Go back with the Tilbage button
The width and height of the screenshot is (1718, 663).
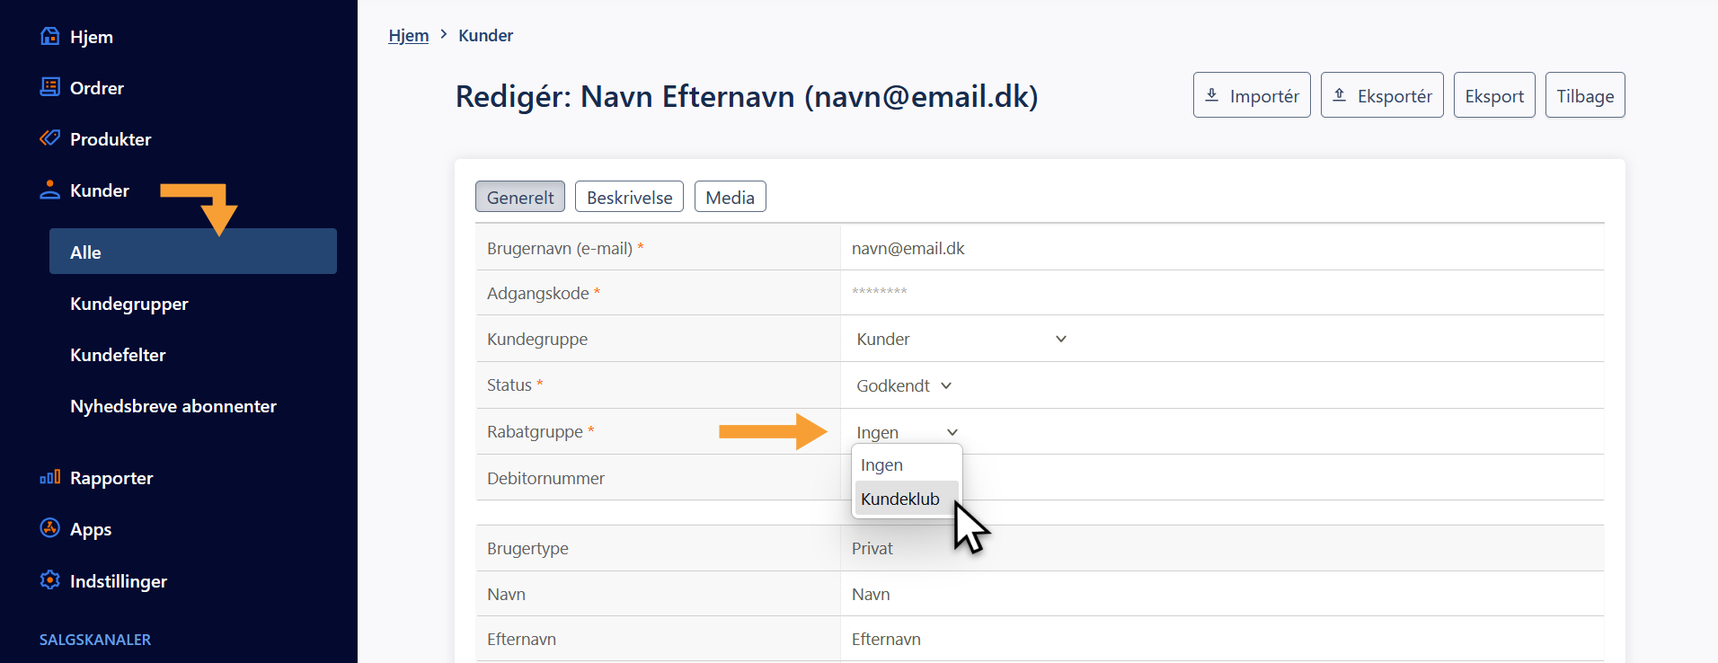1584,96
